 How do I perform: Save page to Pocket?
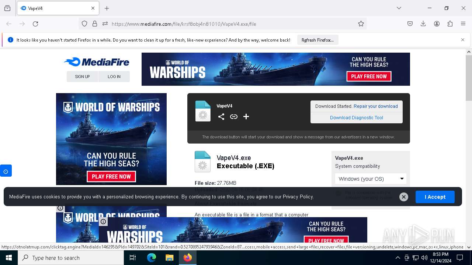410,24
